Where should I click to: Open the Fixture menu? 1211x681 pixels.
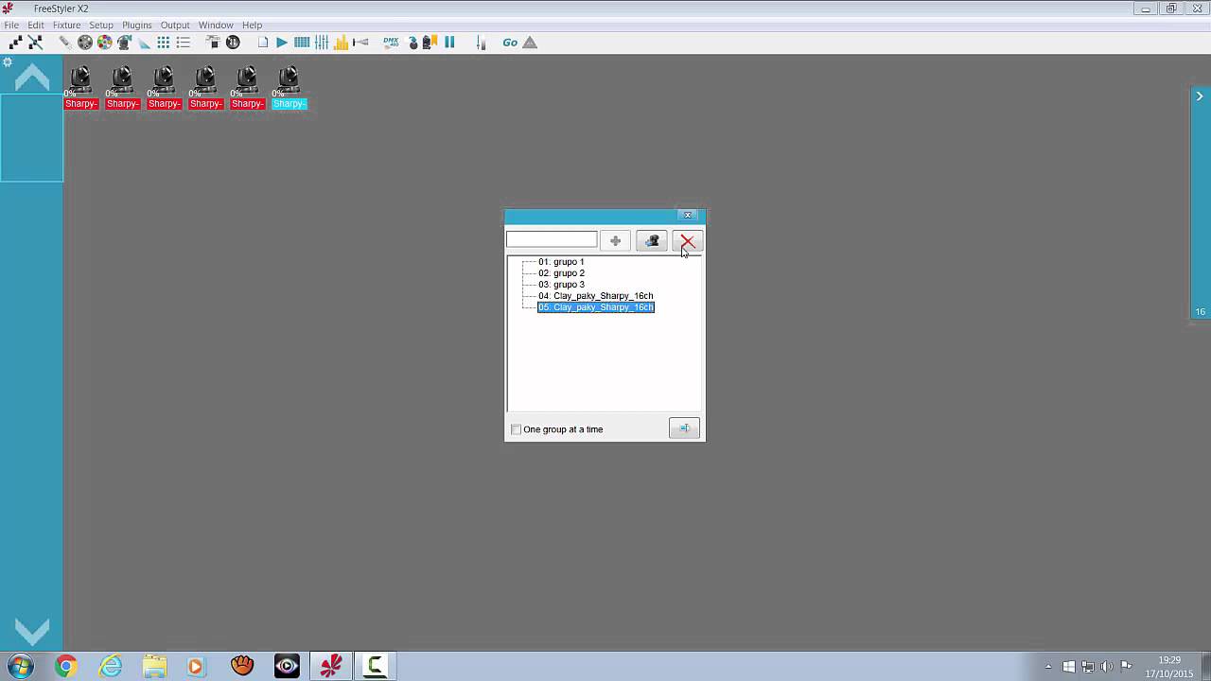[66, 26]
